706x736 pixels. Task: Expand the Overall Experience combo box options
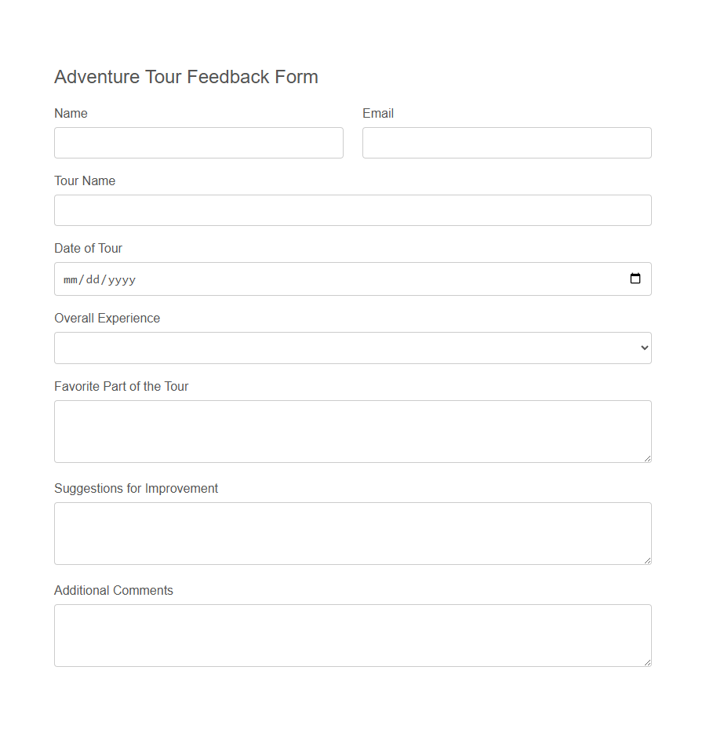pyautogui.click(x=352, y=348)
